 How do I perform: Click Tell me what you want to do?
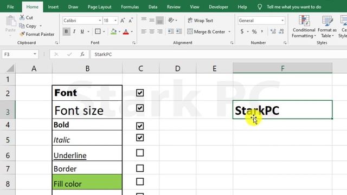(x=294, y=7)
